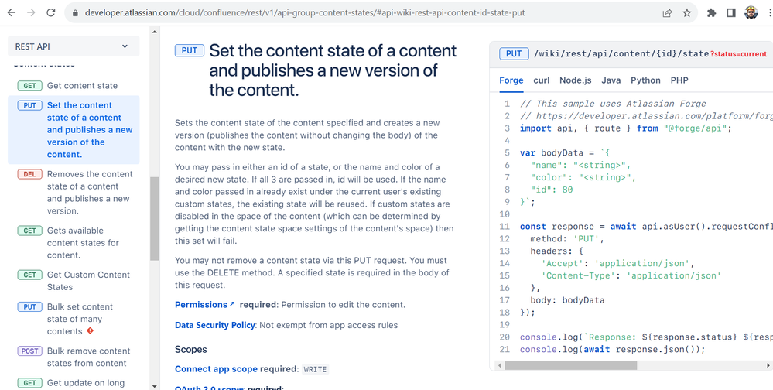Switch to the curl code tab
This screenshot has height=390, width=773.
pos(542,80)
